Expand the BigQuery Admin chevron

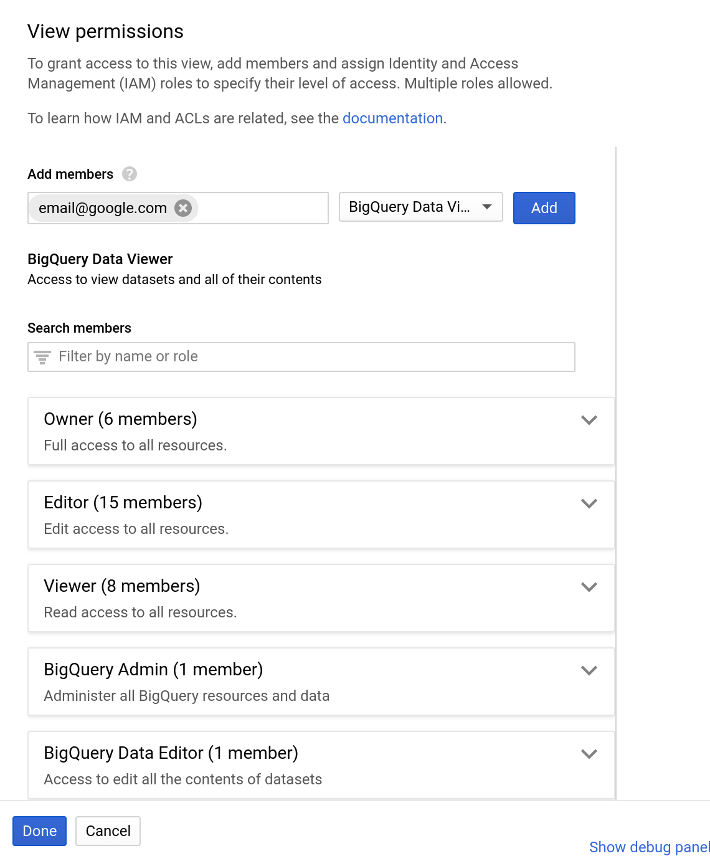pyautogui.click(x=589, y=670)
